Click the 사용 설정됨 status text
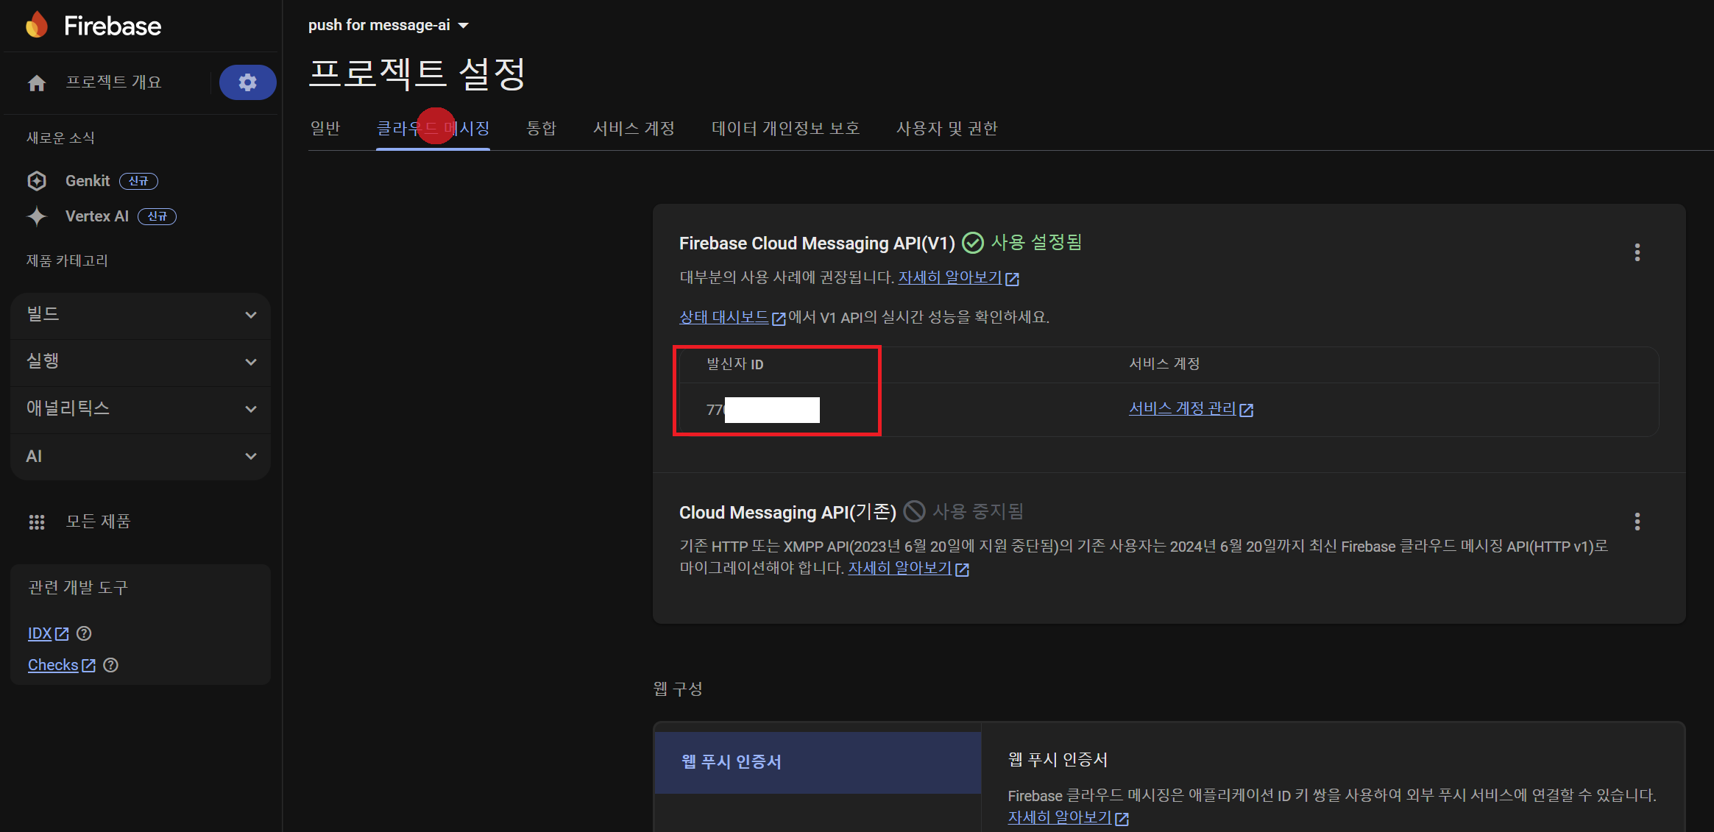This screenshot has width=1714, height=832. click(1036, 243)
